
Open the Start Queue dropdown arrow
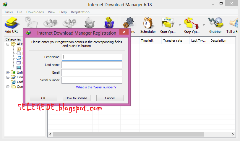(180, 25)
